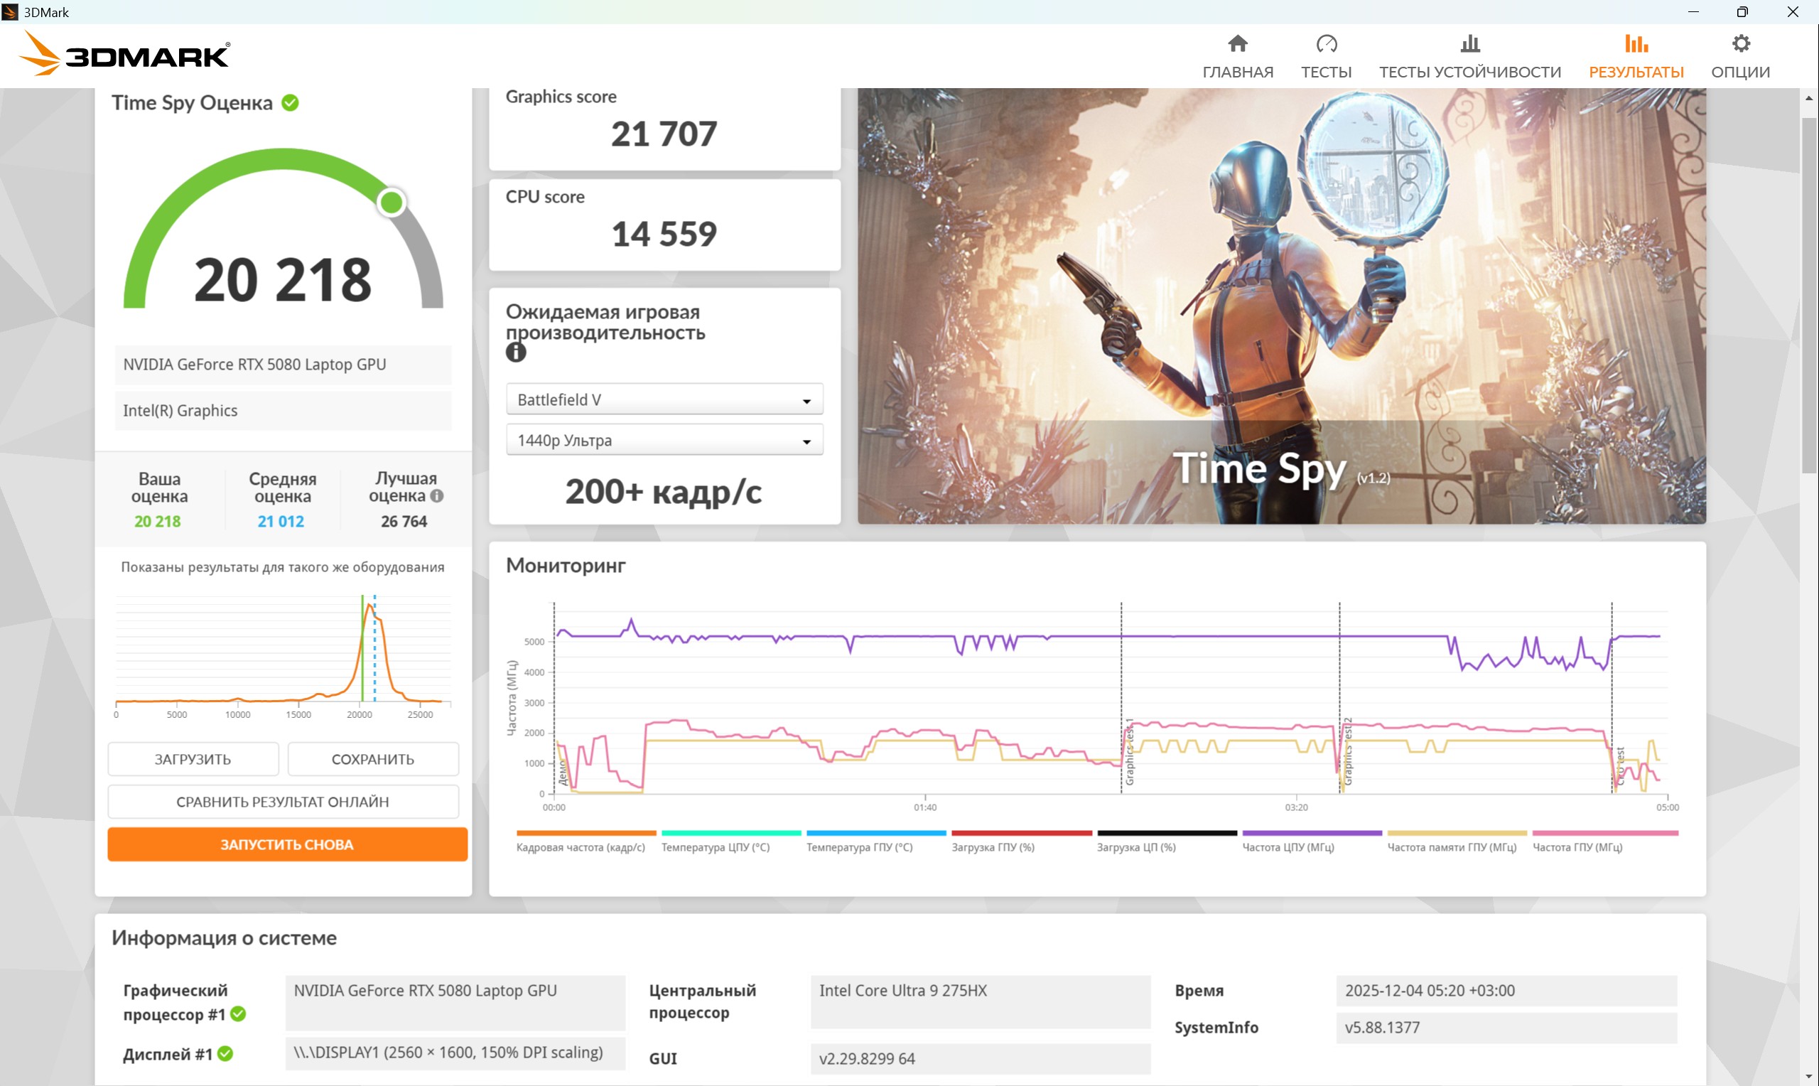Click the time value 2025-12-04 05:20 +03:00
This screenshot has height=1086, width=1819.
pos(1506,991)
